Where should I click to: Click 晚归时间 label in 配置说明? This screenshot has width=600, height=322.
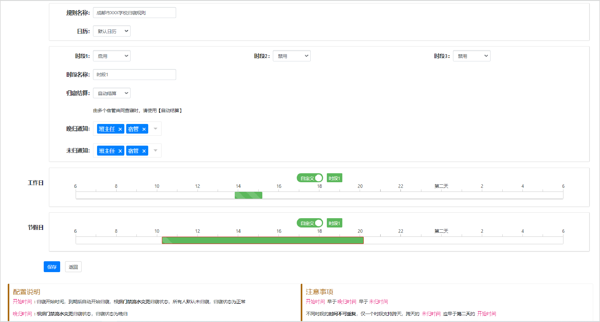coord(22,314)
